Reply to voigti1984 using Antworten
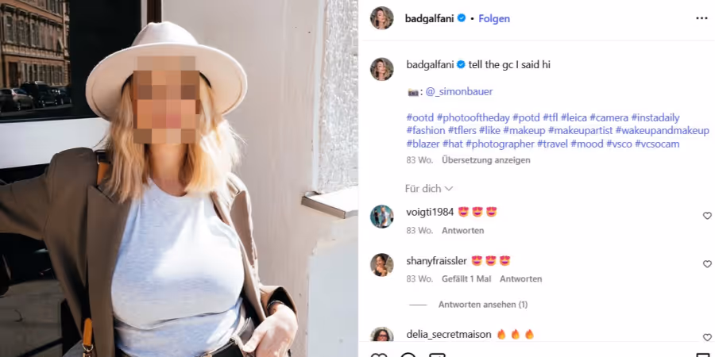 pos(463,230)
